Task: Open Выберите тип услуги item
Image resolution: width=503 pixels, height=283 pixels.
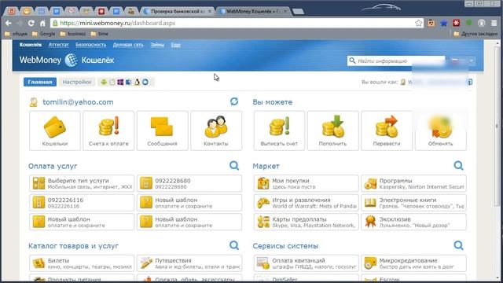Action: [82, 183]
